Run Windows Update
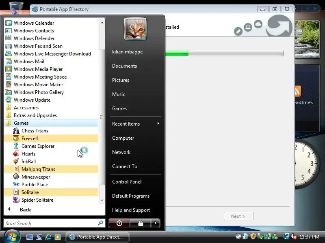325x243 pixels. point(51,100)
